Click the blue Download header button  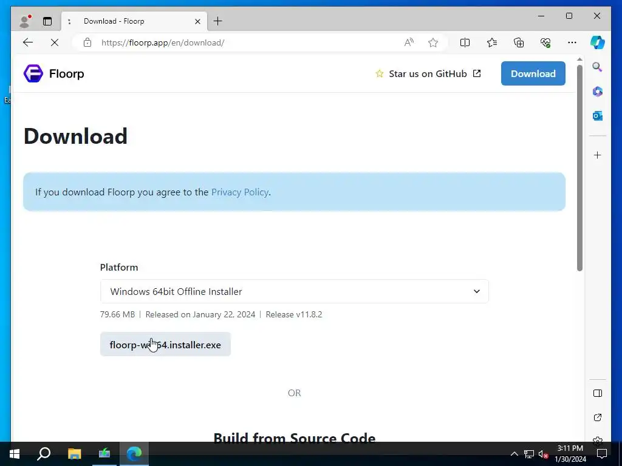pos(533,73)
